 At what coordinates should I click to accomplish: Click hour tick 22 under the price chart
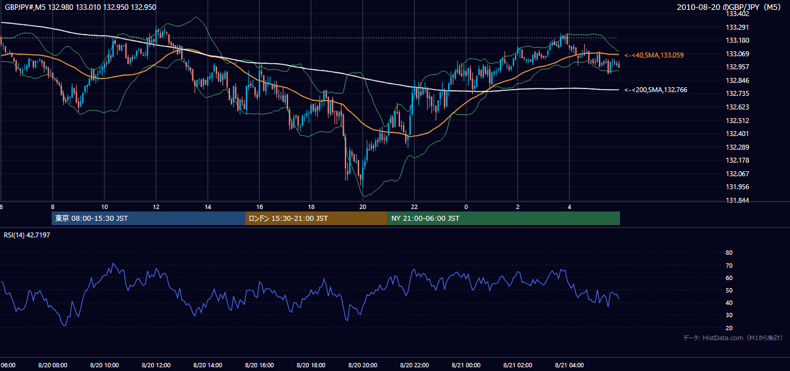click(414, 207)
